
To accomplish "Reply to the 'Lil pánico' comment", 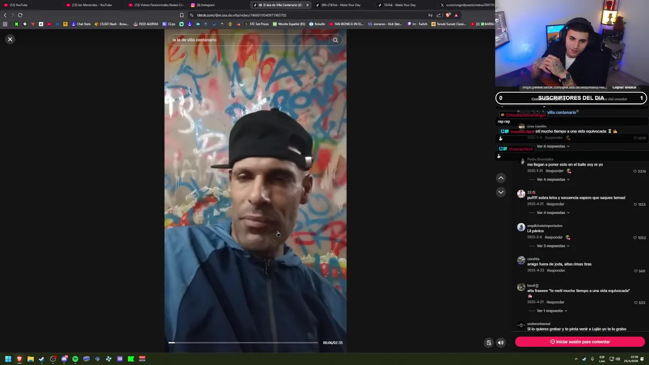I will coord(553,237).
